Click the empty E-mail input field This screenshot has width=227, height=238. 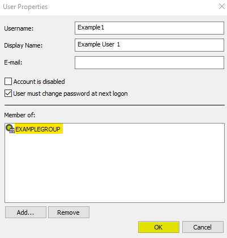pyautogui.click(x=149, y=62)
